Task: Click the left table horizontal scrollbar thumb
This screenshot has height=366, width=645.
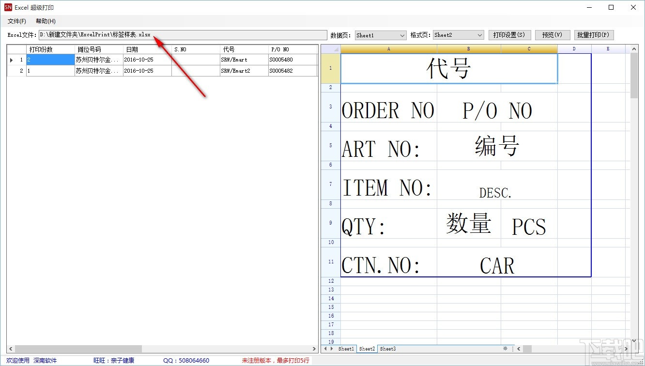Action: coord(77,349)
